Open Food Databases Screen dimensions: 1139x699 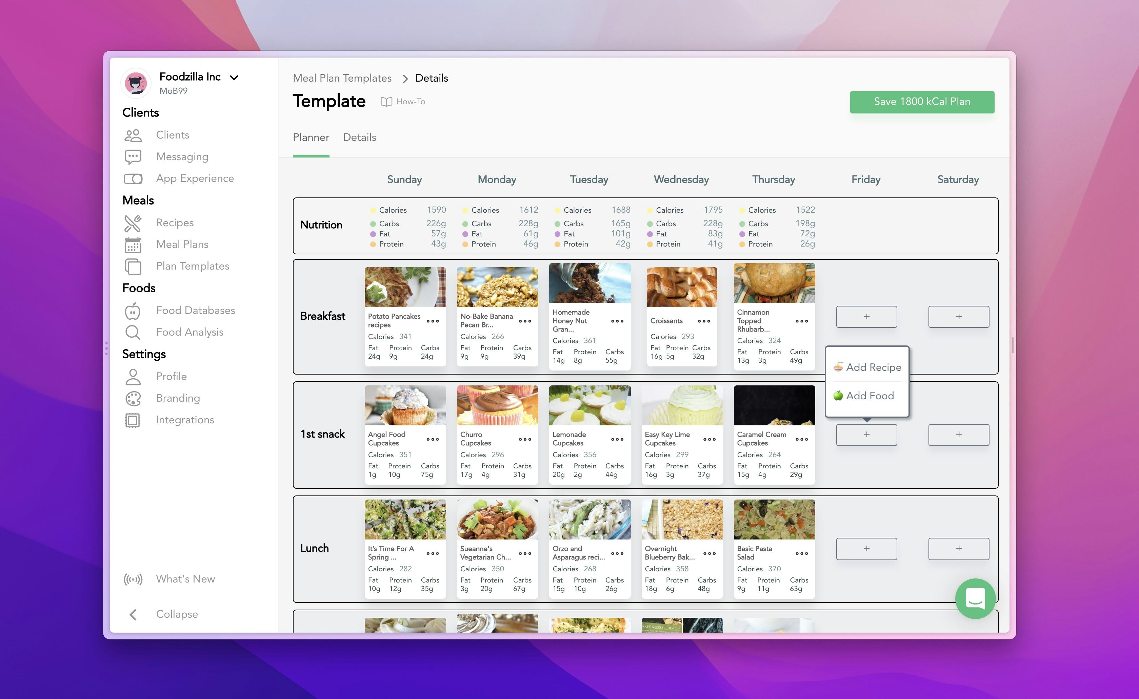(195, 310)
